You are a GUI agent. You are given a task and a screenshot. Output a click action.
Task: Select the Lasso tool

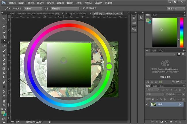coord(4,28)
